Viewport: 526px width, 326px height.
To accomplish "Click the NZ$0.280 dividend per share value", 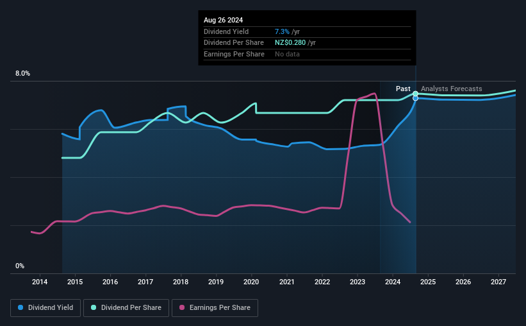I will point(290,43).
